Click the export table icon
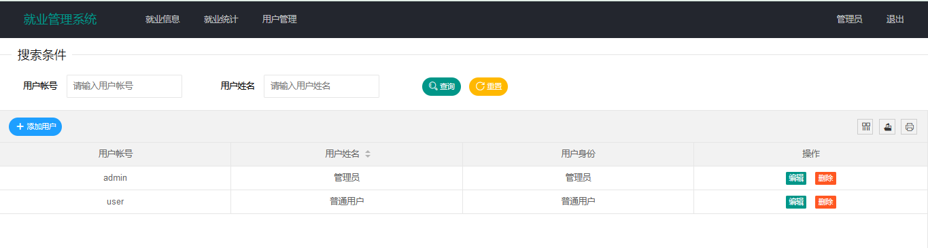 (887, 126)
